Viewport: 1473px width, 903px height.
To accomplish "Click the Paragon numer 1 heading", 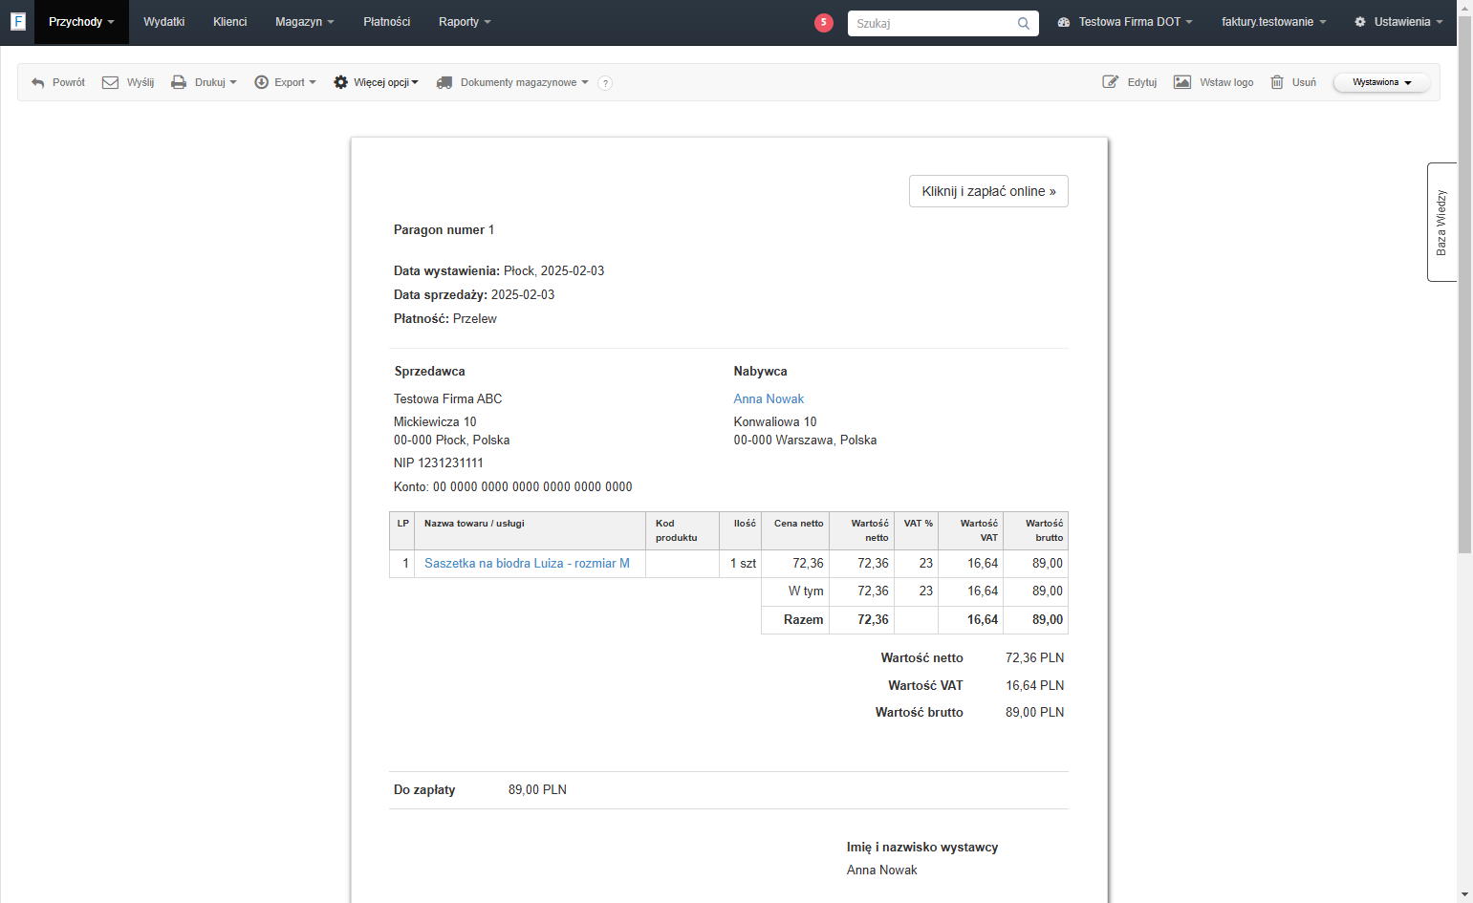I will click(x=444, y=229).
